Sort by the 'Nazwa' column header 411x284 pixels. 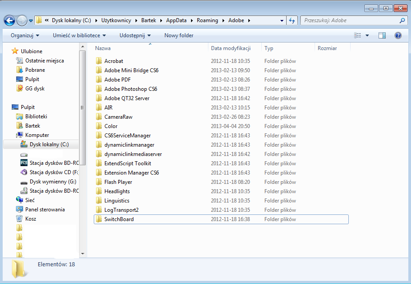[103, 48]
